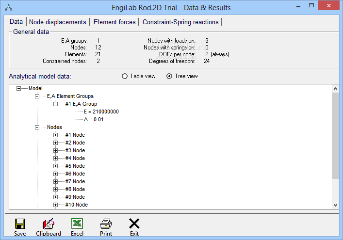This screenshot has height=240, width=343.
Task: Select the Table view radio button
Action: 125,76
